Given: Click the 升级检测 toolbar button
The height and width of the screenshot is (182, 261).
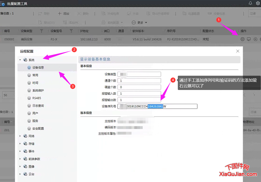Looking at the screenshot, I should [x=110, y=14].
